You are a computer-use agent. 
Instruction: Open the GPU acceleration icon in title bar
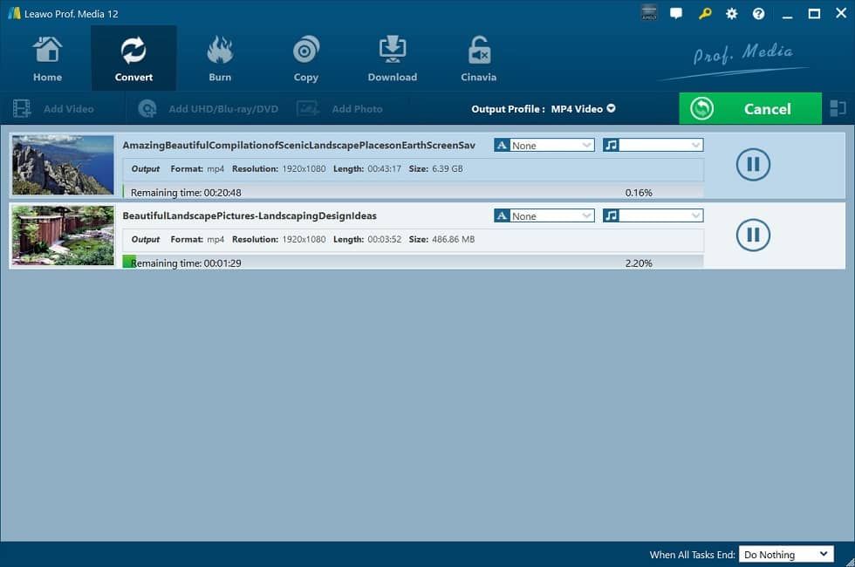tap(649, 14)
